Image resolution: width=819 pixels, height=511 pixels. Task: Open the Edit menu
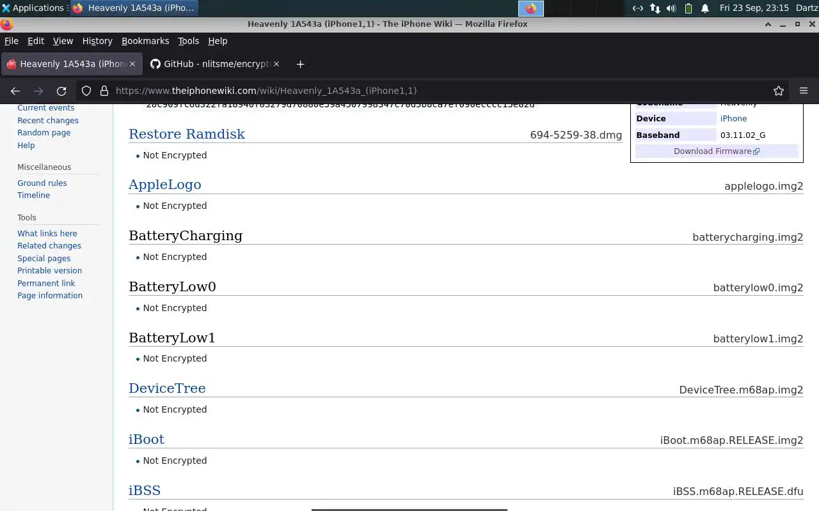point(36,41)
